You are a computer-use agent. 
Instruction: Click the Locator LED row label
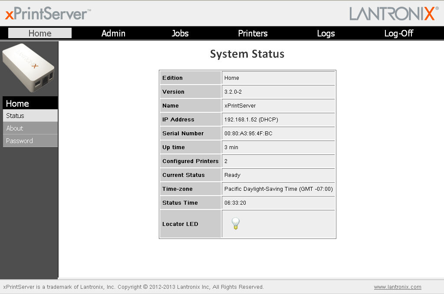coord(181,224)
